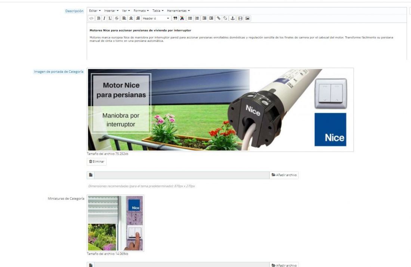Click the Motor Nice cover banner image
Image resolution: width=411 pixels, height=267 pixels.
(x=220, y=110)
